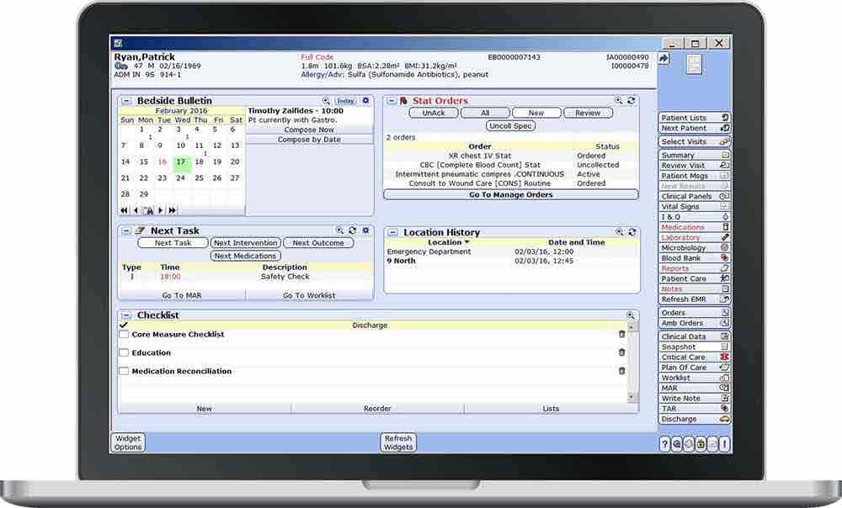Click the magnifier icon in Location History
Screen dimensions: 842x508
619,232
